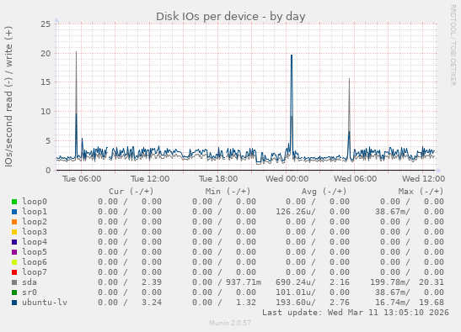Click the Tuesday morning sda spike peak

76,52
